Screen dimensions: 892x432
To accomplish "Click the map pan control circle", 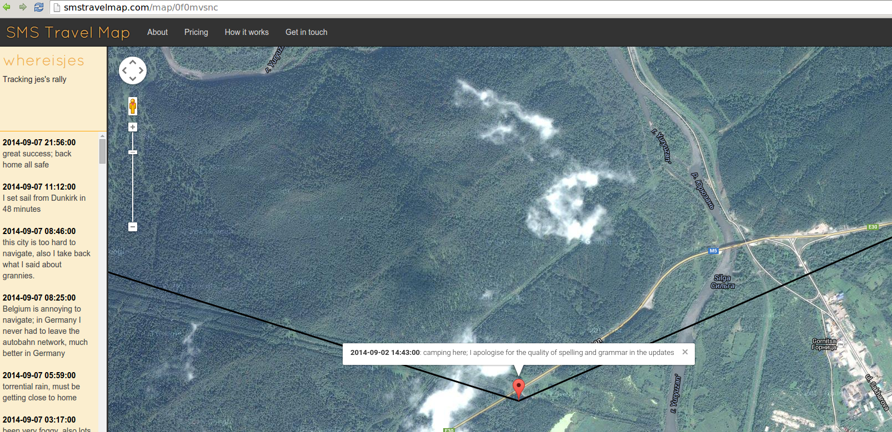I will click(x=133, y=70).
